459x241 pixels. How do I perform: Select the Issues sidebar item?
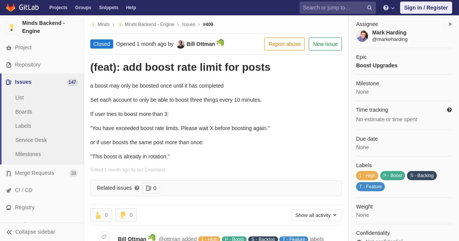pos(42,82)
